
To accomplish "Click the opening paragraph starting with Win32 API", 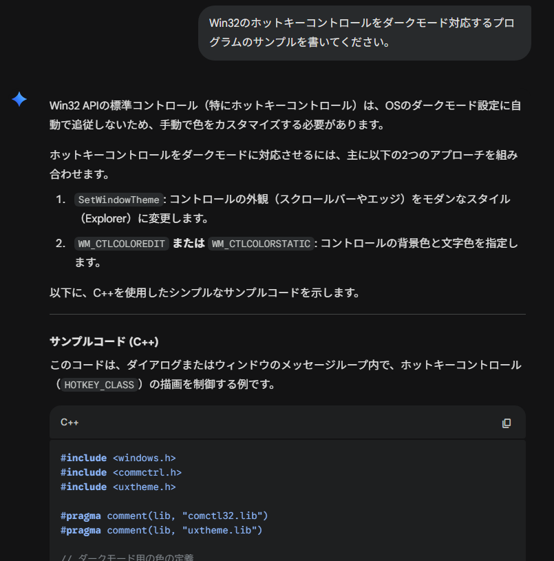I will click(x=285, y=115).
